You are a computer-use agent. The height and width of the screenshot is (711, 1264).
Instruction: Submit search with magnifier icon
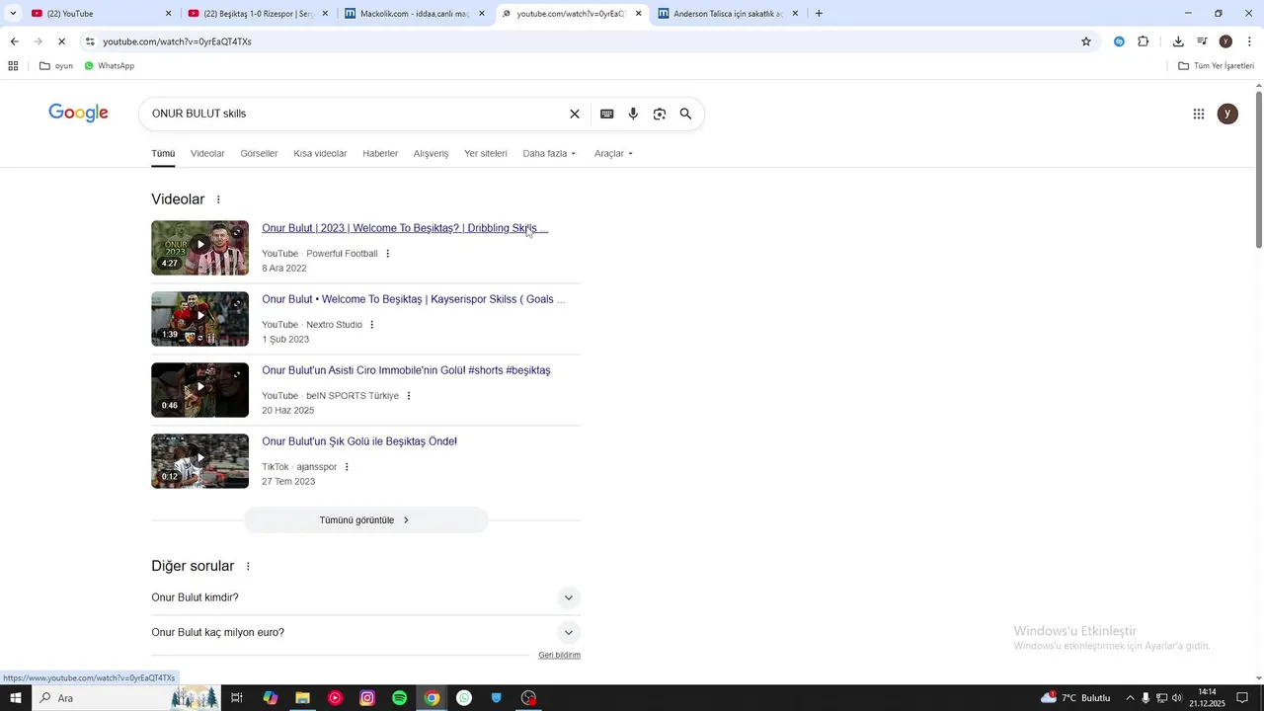click(x=685, y=114)
